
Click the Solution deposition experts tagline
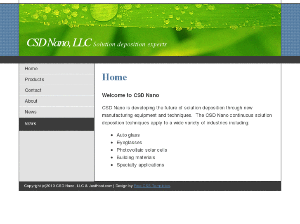pos(130,44)
